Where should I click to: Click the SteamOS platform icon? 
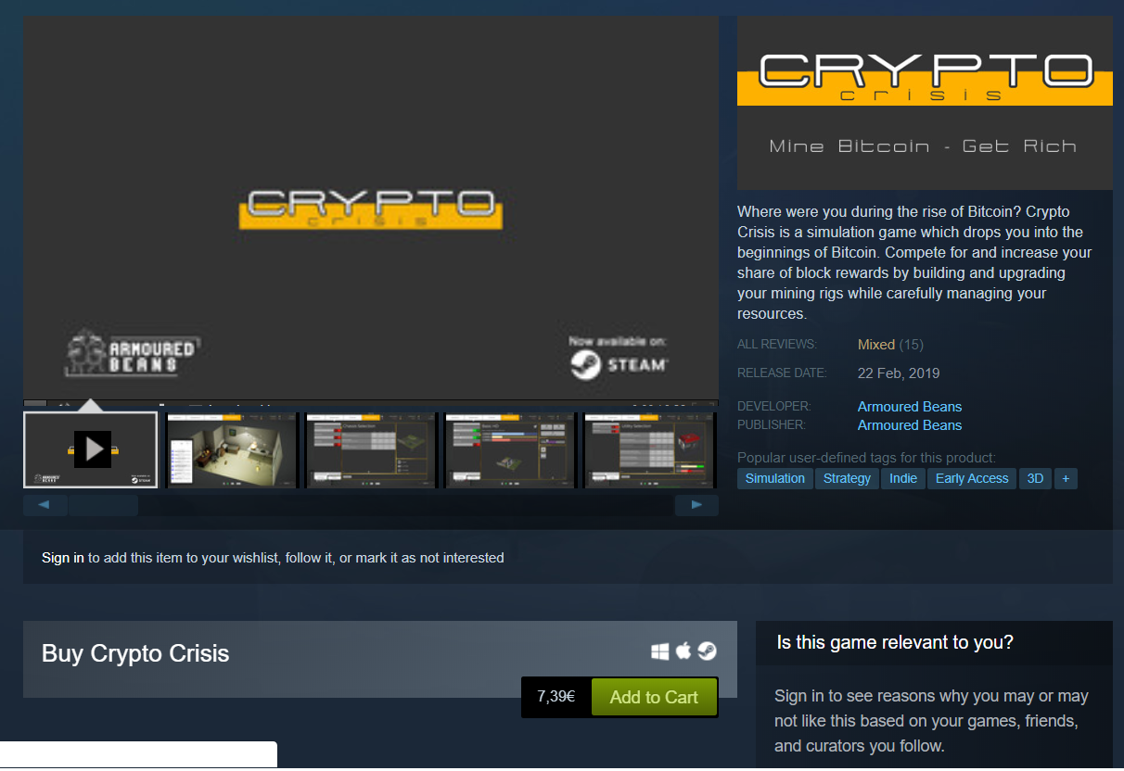point(707,652)
